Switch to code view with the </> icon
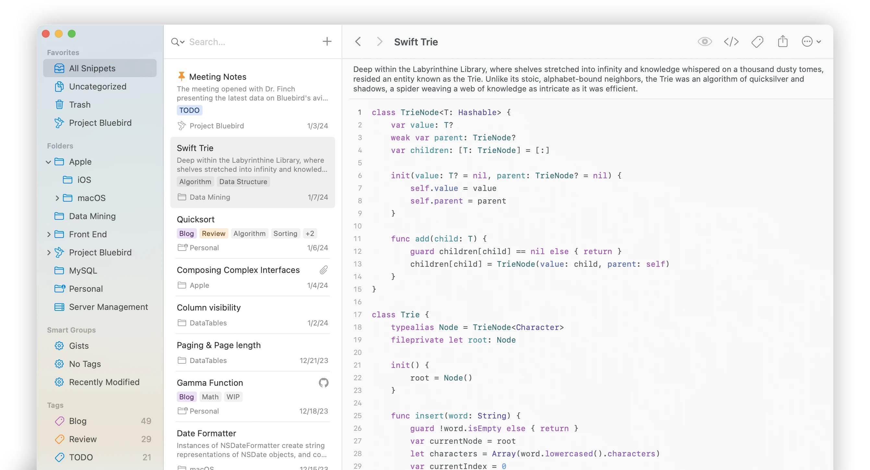 point(731,41)
